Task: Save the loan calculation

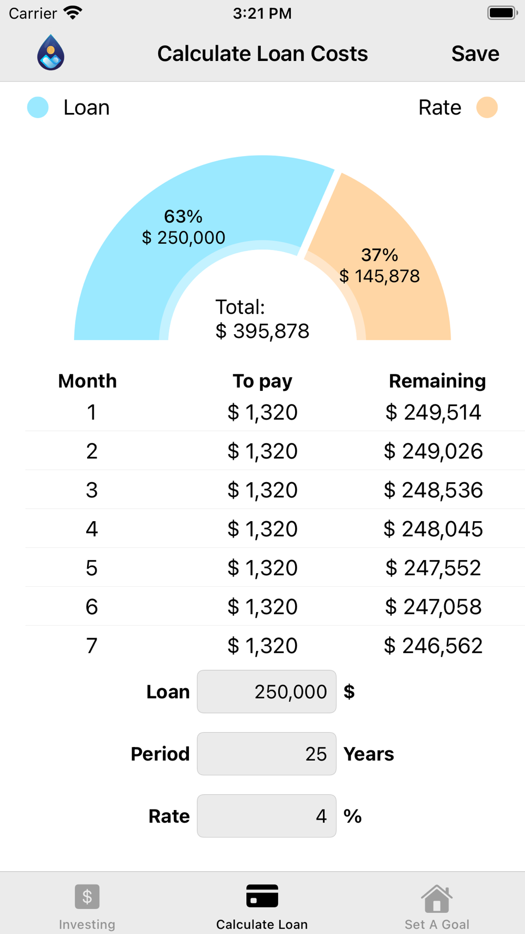Action: tap(475, 54)
